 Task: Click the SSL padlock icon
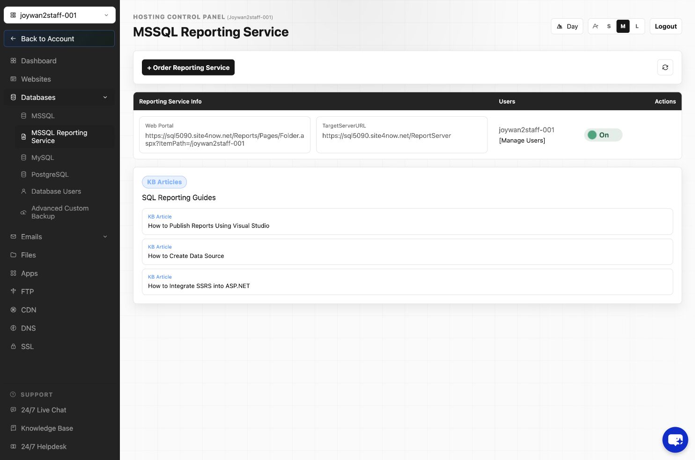pos(13,347)
